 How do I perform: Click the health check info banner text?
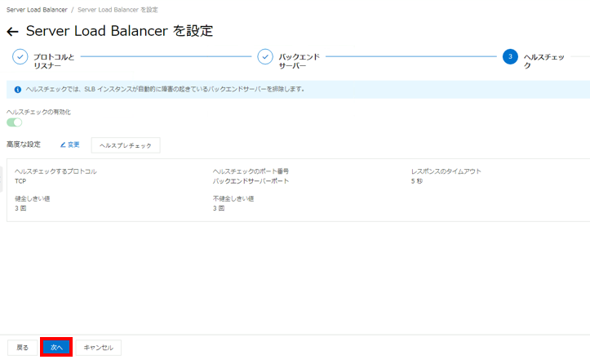pos(165,89)
